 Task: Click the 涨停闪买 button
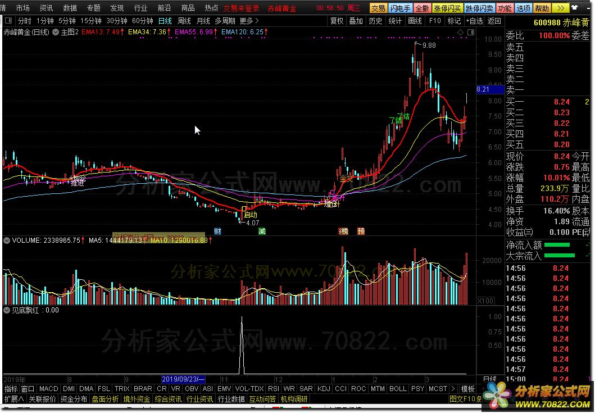(447, 8)
